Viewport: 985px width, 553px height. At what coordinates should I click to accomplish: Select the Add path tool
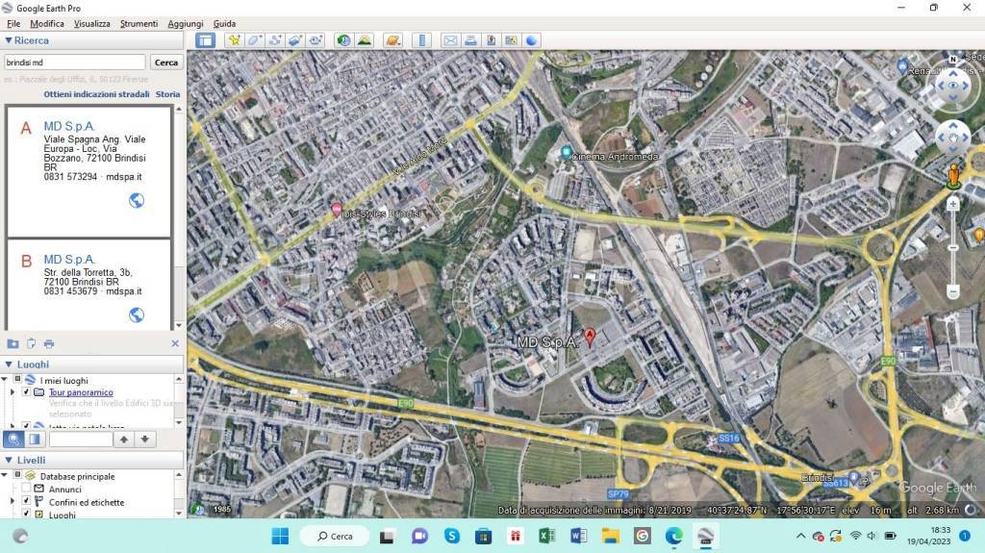coord(274,40)
